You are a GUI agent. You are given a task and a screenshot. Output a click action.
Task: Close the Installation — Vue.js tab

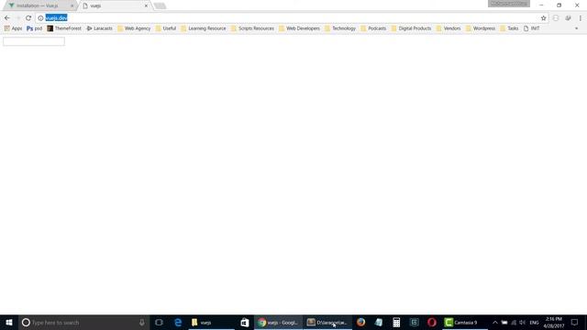click(72, 5)
